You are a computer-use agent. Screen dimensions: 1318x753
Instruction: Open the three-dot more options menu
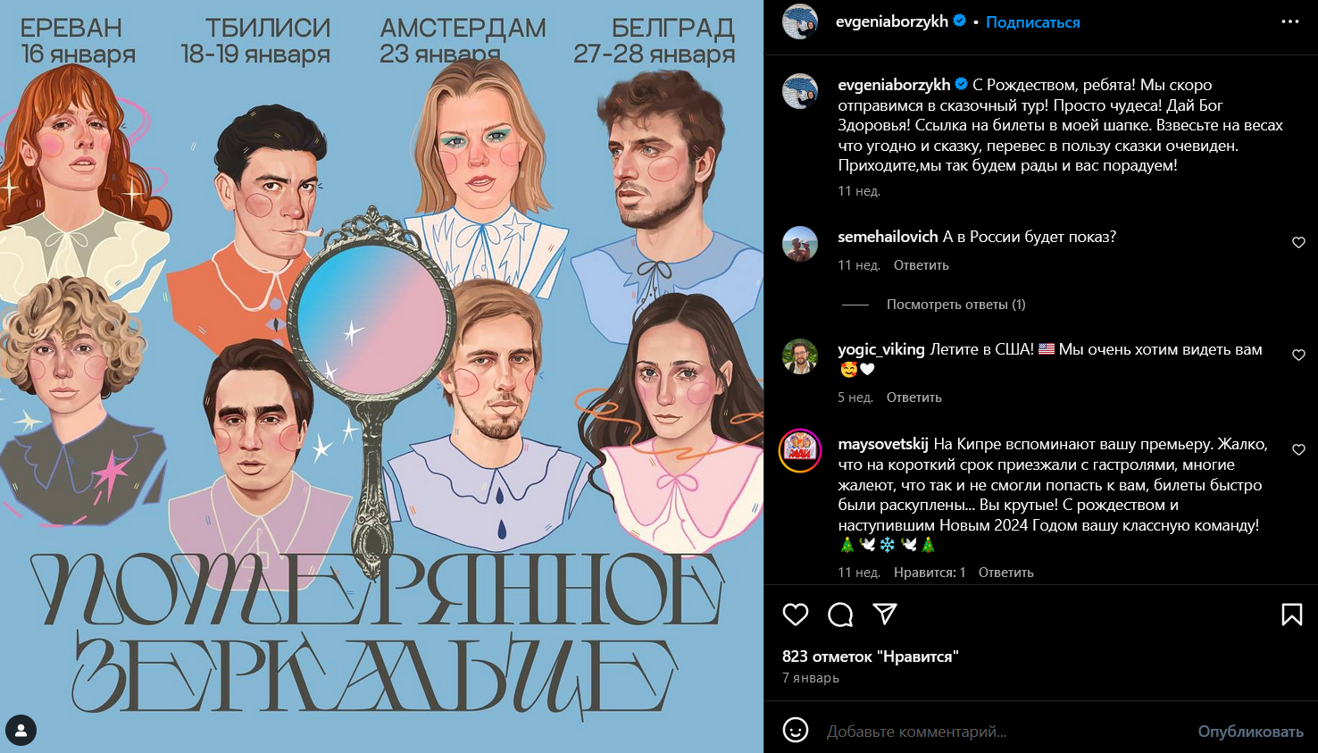coord(1290,21)
